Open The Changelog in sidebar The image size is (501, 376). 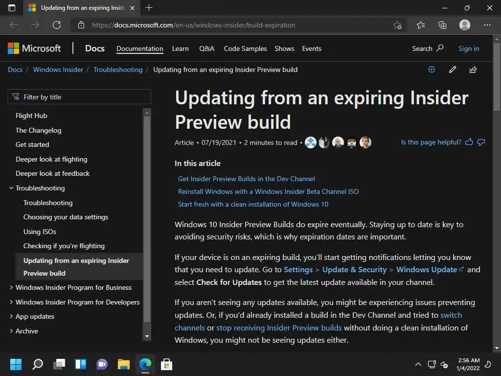[x=38, y=130]
